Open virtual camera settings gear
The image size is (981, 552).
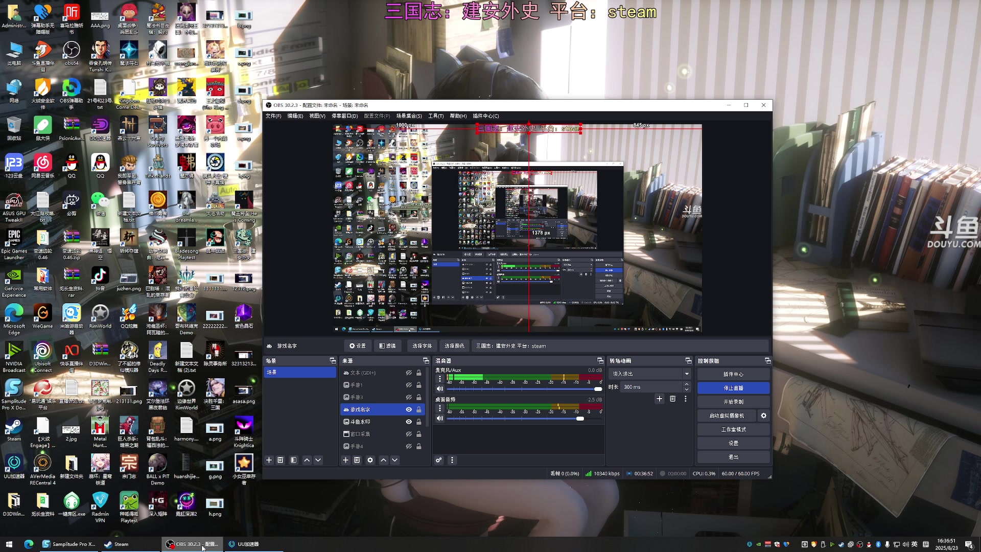764,416
